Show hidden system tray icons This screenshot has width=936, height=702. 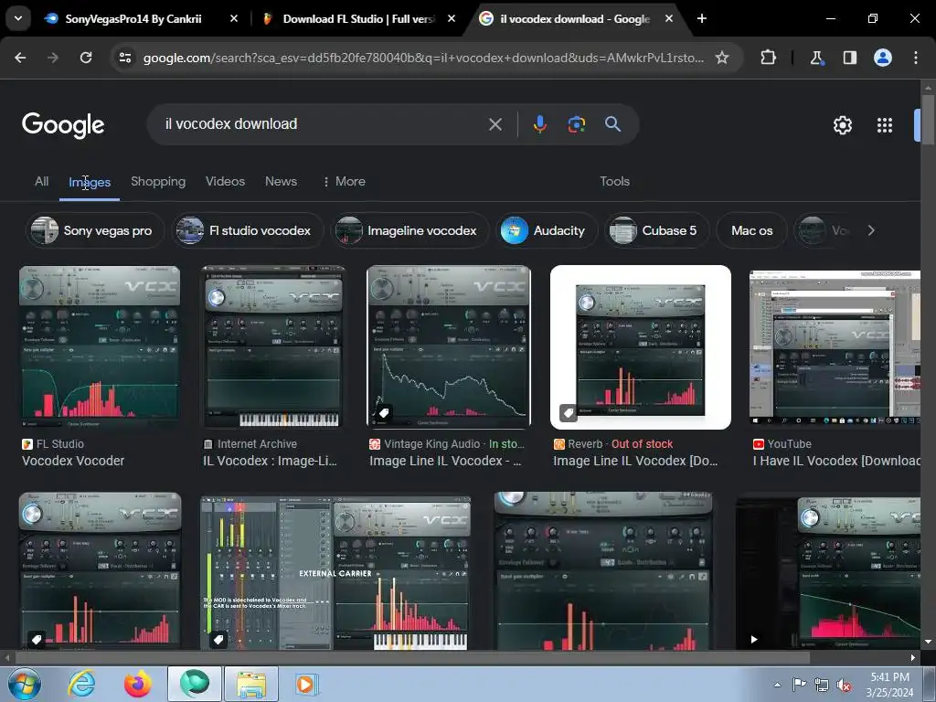777,685
